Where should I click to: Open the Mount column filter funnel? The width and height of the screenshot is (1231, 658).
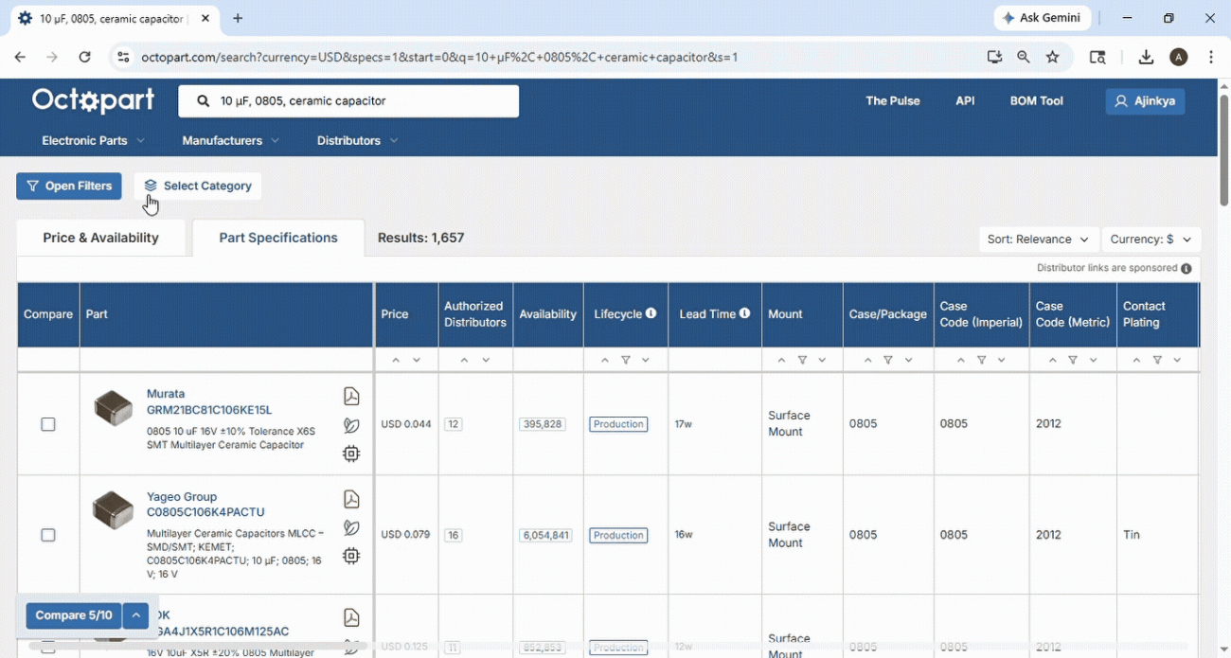[802, 360]
